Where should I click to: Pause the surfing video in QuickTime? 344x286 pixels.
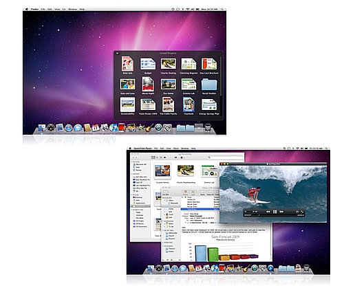click(275, 212)
